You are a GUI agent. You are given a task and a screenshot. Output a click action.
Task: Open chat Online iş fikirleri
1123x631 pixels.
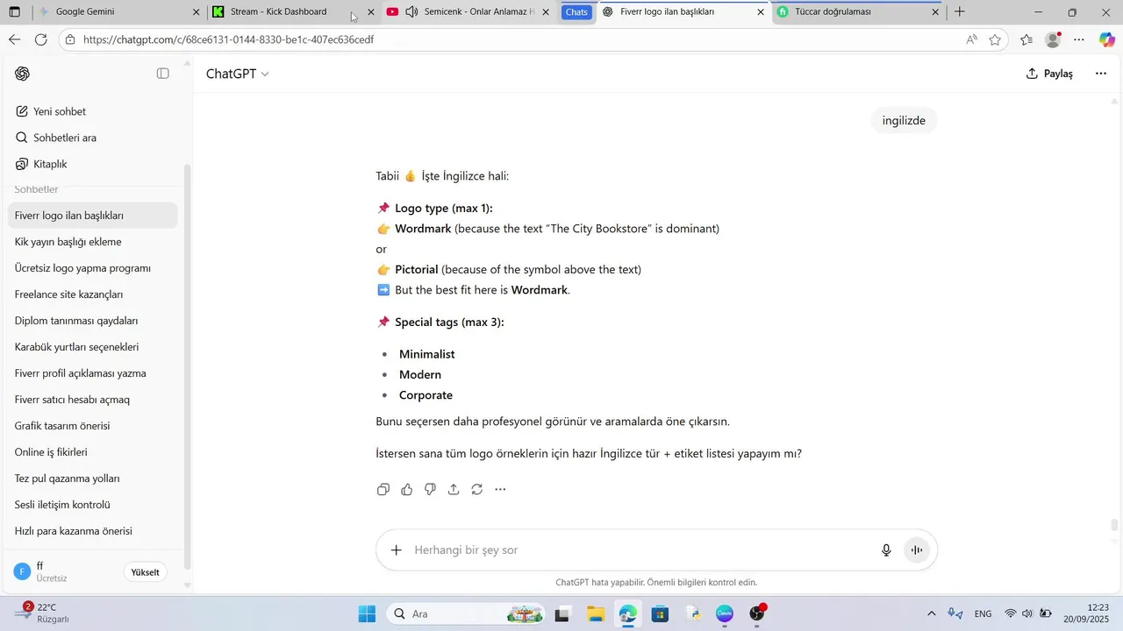93,452
